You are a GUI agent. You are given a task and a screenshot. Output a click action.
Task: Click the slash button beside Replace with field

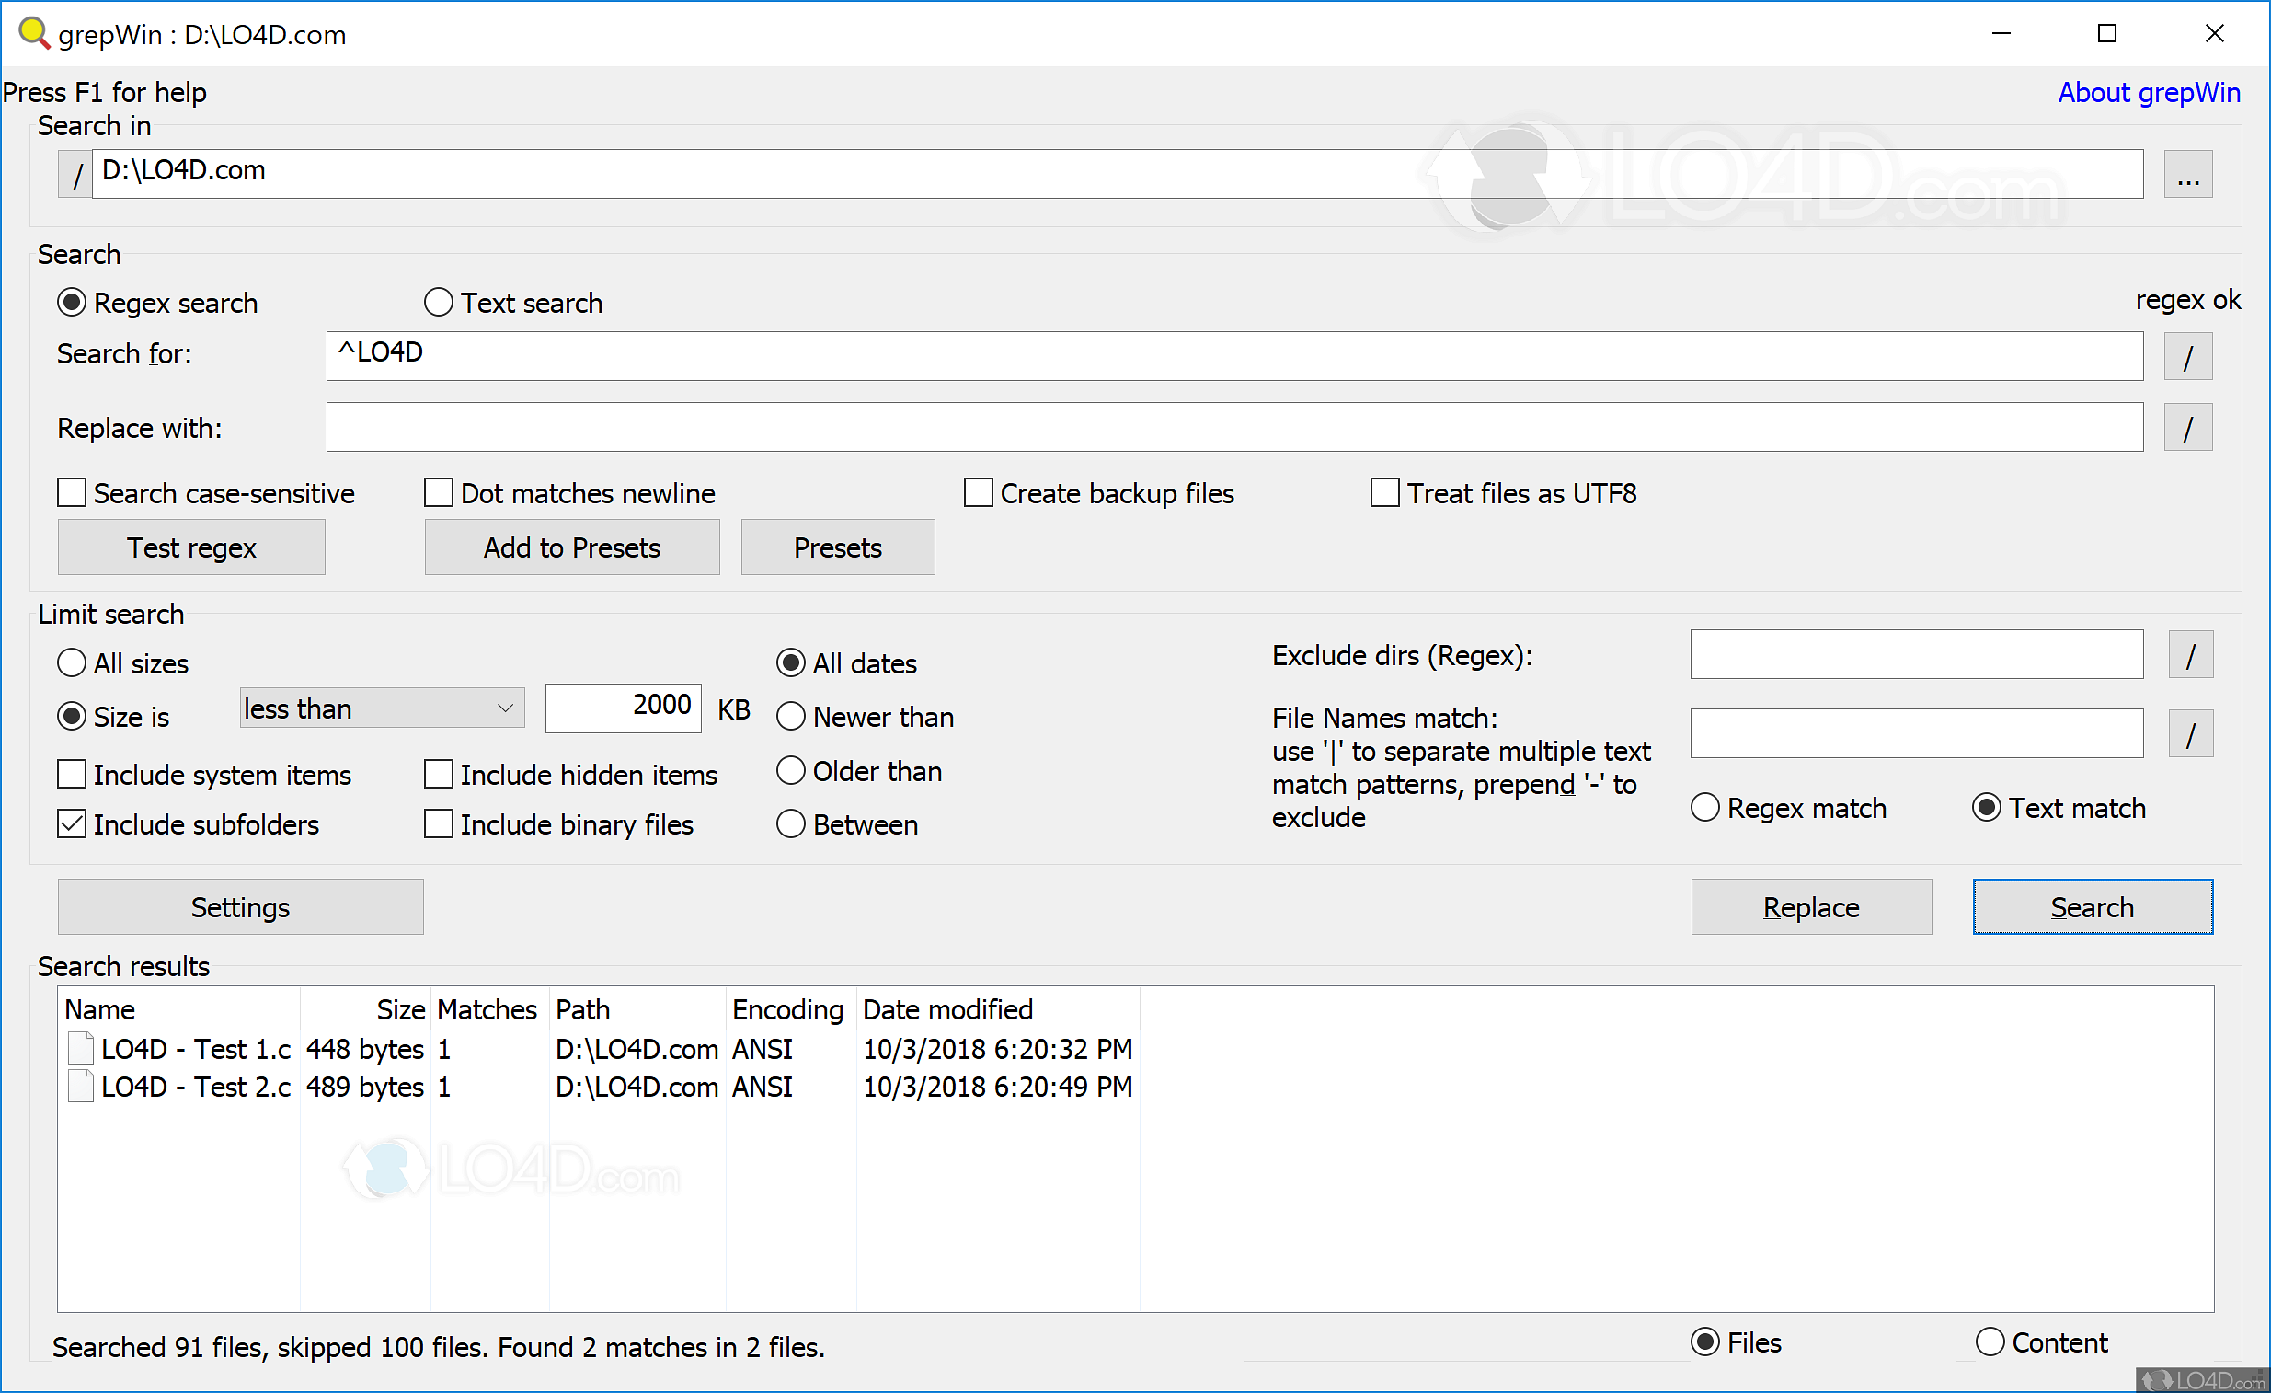2187,428
